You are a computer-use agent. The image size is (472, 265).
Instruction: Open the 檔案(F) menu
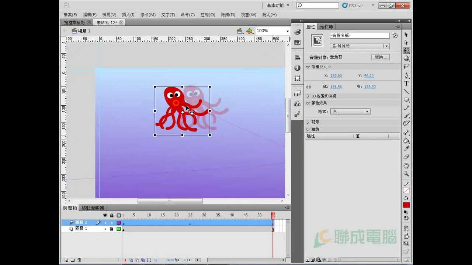click(x=70, y=15)
